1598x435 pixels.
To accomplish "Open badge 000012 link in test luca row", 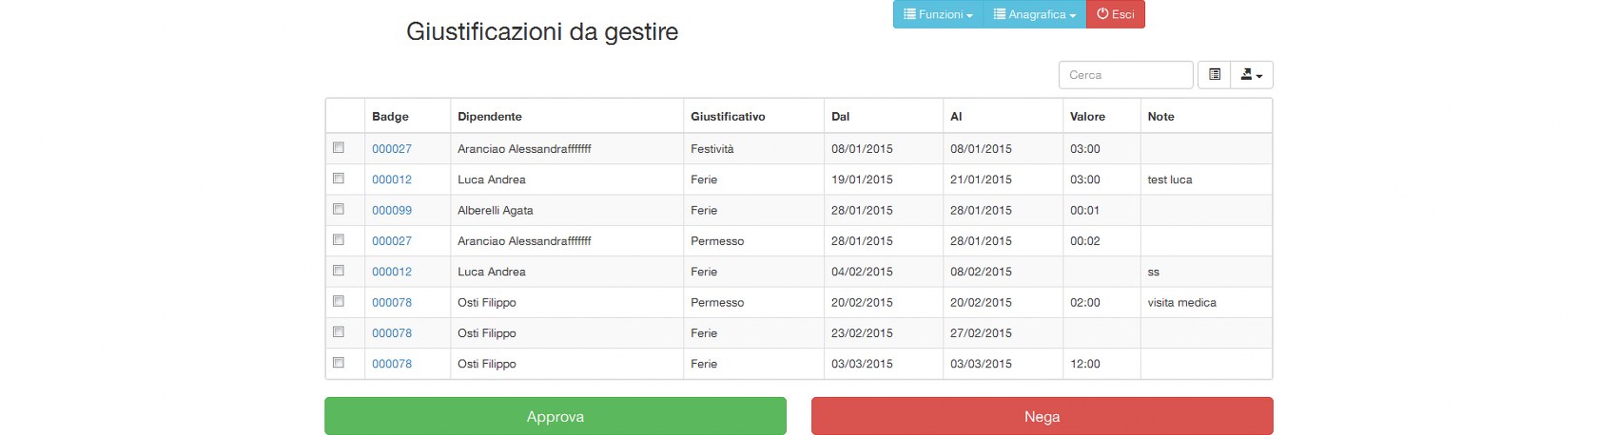I will click(392, 180).
